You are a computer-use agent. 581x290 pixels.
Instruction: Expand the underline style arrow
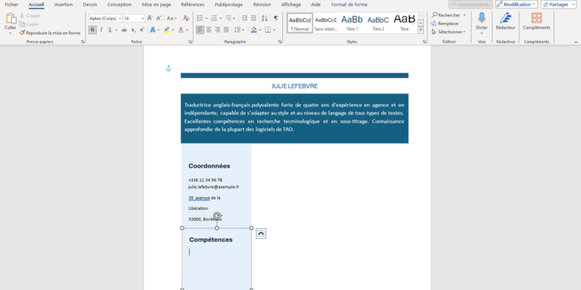[x=116, y=30]
